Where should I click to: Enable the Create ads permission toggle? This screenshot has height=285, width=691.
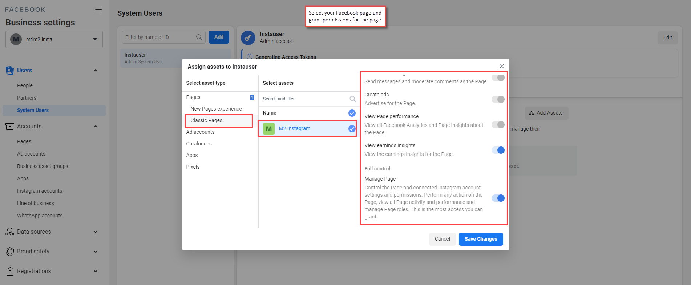[x=498, y=99]
